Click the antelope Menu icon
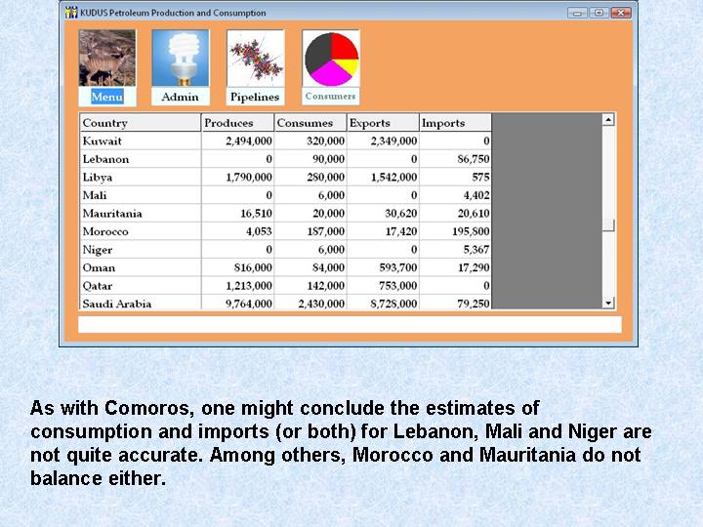This screenshot has width=703, height=527. pyautogui.click(x=107, y=58)
